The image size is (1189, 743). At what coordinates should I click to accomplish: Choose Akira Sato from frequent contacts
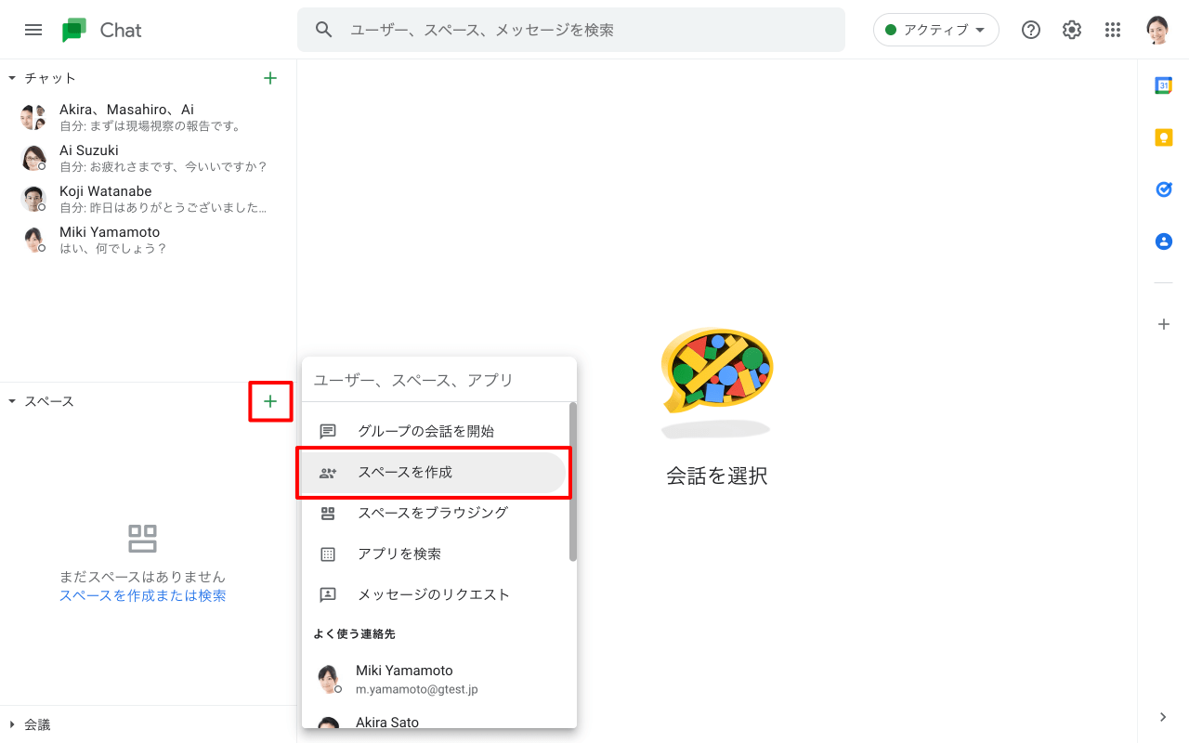click(x=437, y=721)
